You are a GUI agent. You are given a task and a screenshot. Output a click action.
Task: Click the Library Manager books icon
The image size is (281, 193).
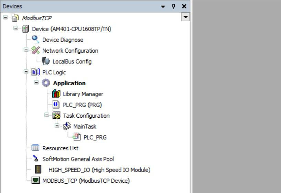pyautogui.click(x=56, y=94)
